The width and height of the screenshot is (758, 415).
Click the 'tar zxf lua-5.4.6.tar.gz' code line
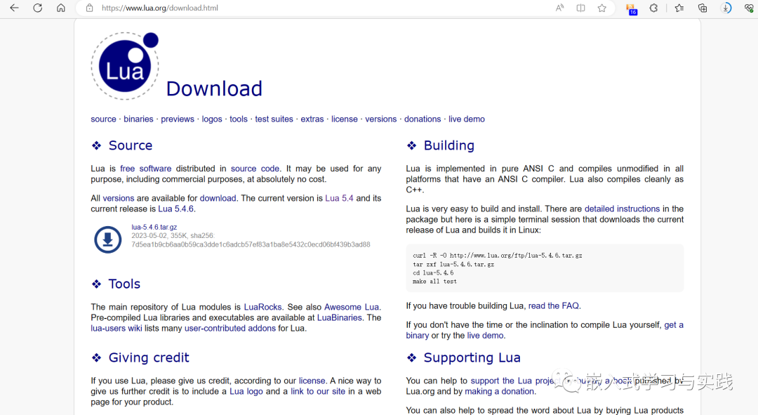(453, 264)
